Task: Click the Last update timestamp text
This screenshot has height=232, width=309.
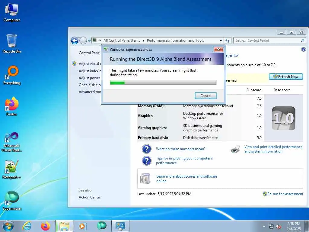Action: pos(164,194)
